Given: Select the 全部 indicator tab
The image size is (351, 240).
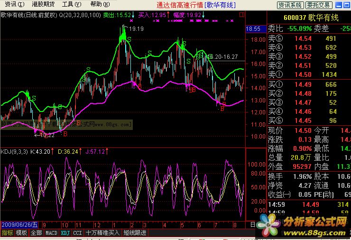Looking at the screenshot, I should pyautogui.click(x=36, y=233).
